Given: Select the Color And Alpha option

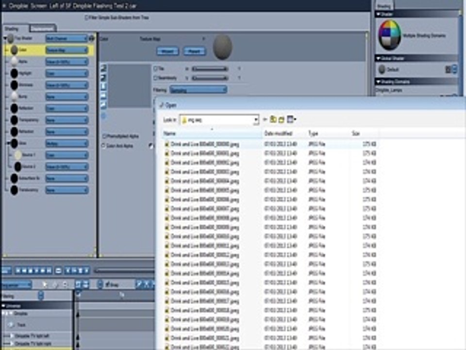Looking at the screenshot, I should click(x=104, y=146).
